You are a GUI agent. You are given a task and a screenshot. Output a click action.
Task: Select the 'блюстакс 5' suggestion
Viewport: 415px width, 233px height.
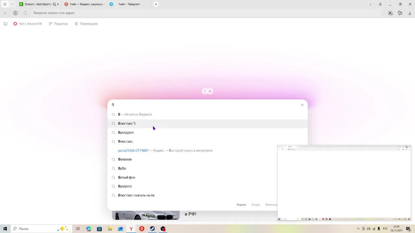pos(207,123)
